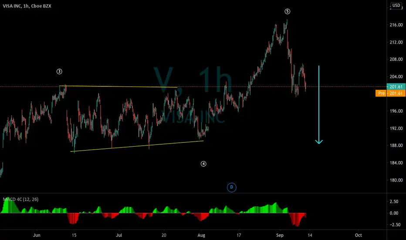This screenshot has height=240, width=406.
Task: Click the 196.00 price axis label
Action: click(396, 111)
